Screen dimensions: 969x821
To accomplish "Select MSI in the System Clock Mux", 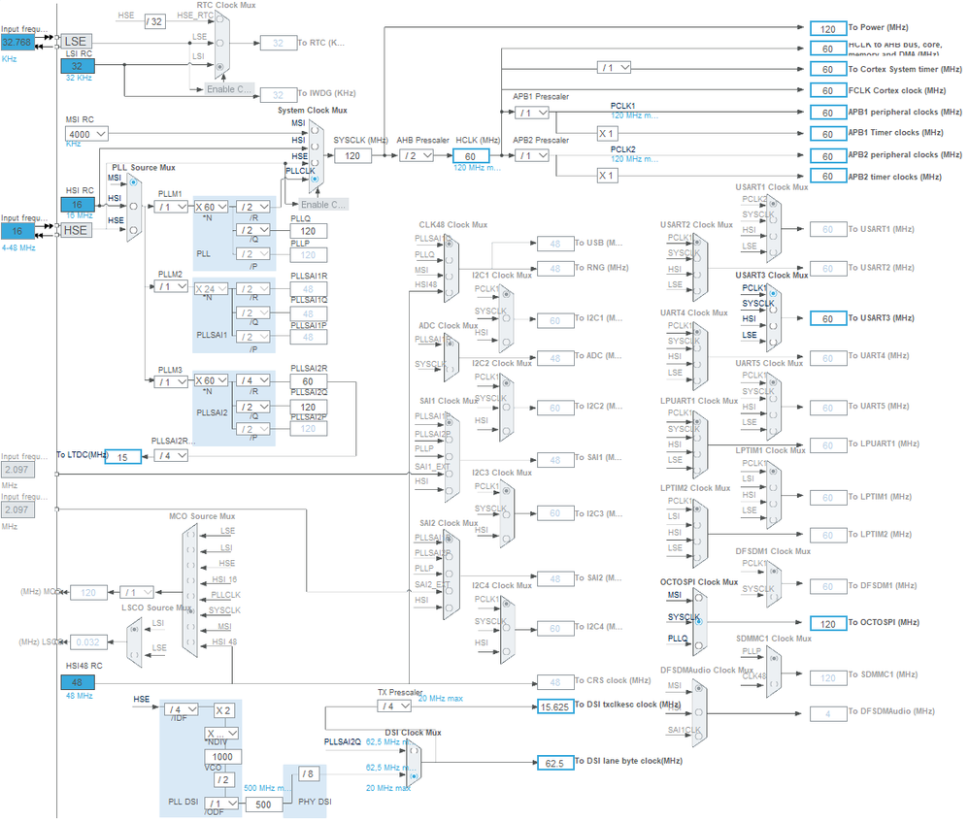I will tap(315, 131).
